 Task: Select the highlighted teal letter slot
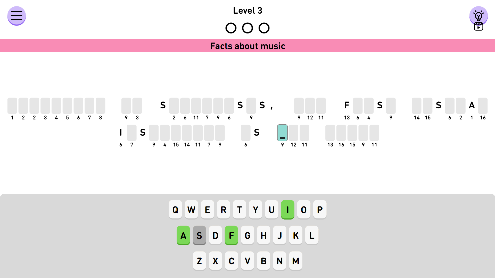tap(282, 133)
